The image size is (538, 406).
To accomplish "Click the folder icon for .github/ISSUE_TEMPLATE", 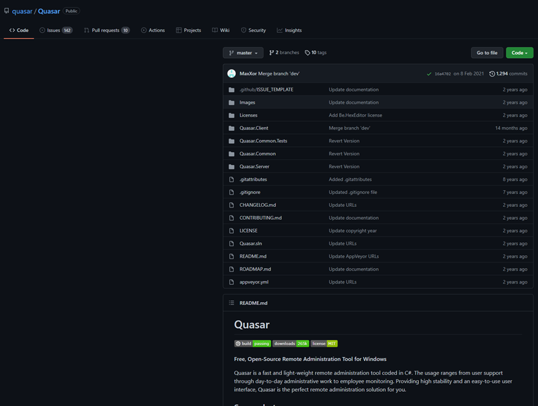I will point(231,90).
